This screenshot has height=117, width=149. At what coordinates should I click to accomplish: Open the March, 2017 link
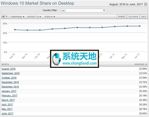pyautogui.click(x=8, y=100)
